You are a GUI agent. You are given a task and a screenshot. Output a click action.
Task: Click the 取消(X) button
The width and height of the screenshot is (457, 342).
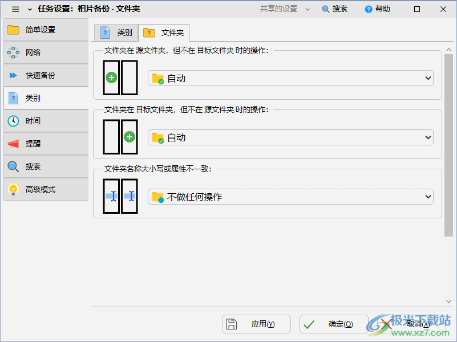pos(411,324)
